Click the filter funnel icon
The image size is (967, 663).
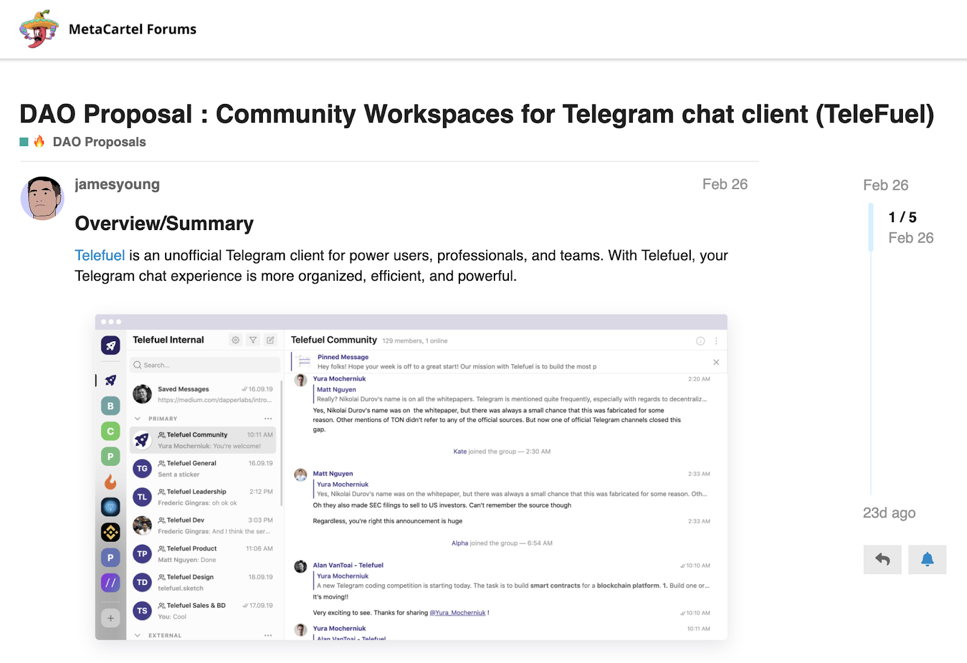click(x=253, y=340)
